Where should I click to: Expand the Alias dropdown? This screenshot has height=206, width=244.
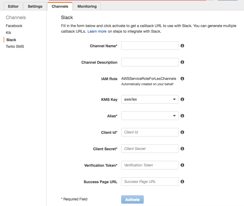click(x=150, y=116)
